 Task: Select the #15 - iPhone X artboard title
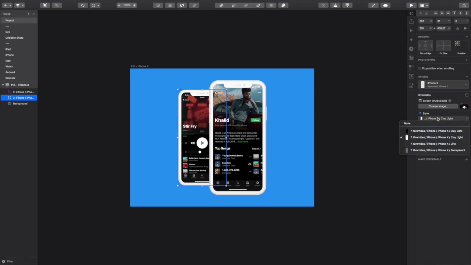click(x=139, y=66)
